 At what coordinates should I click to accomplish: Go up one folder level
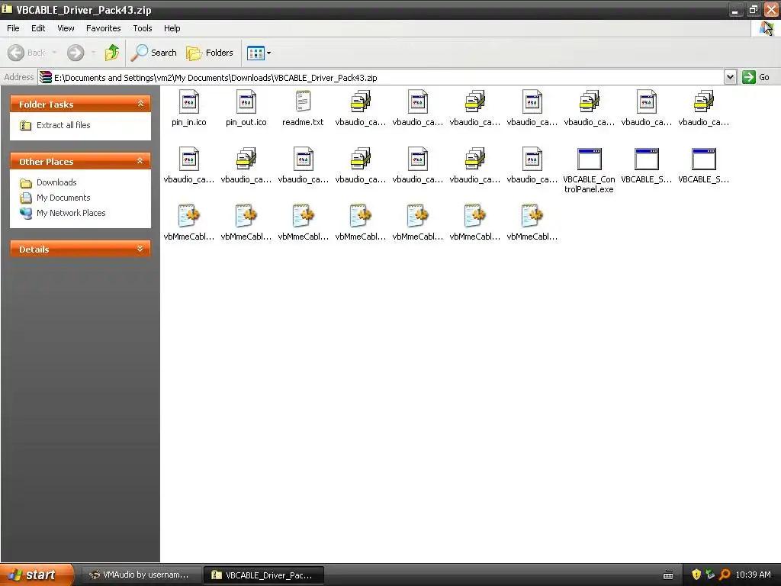coord(111,53)
